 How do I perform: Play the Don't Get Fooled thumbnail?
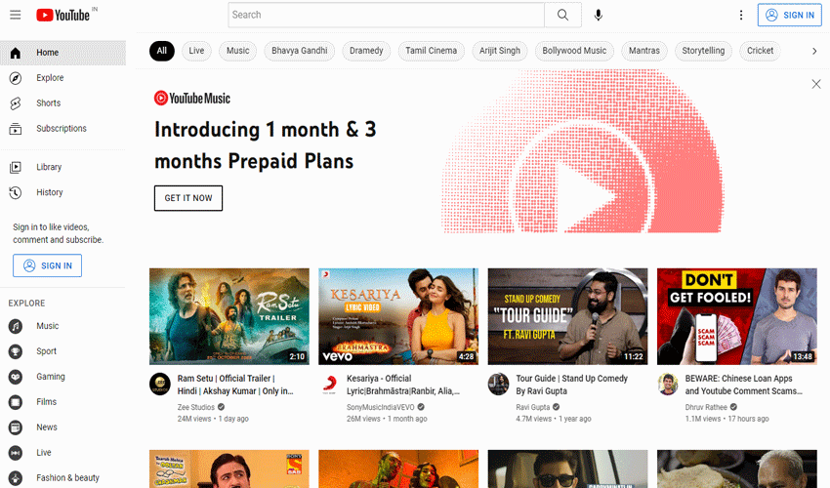click(737, 316)
